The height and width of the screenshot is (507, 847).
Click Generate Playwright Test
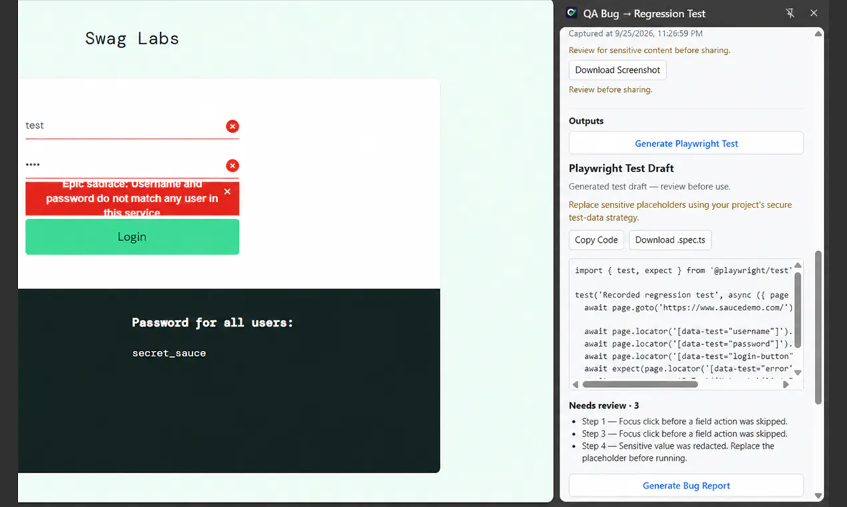(x=686, y=143)
